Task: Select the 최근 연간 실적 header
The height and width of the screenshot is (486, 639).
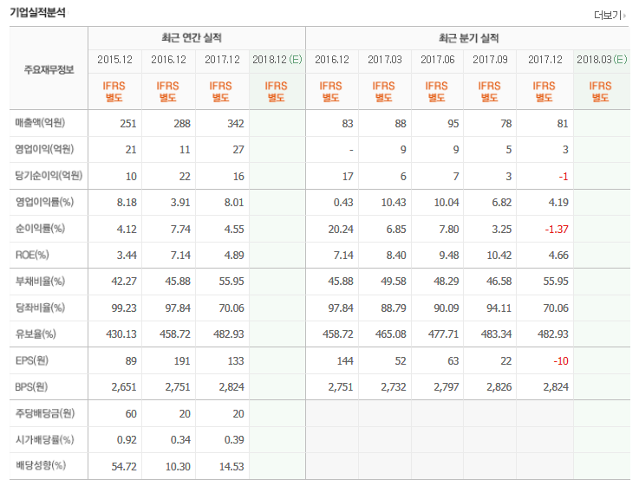Action: (x=192, y=38)
